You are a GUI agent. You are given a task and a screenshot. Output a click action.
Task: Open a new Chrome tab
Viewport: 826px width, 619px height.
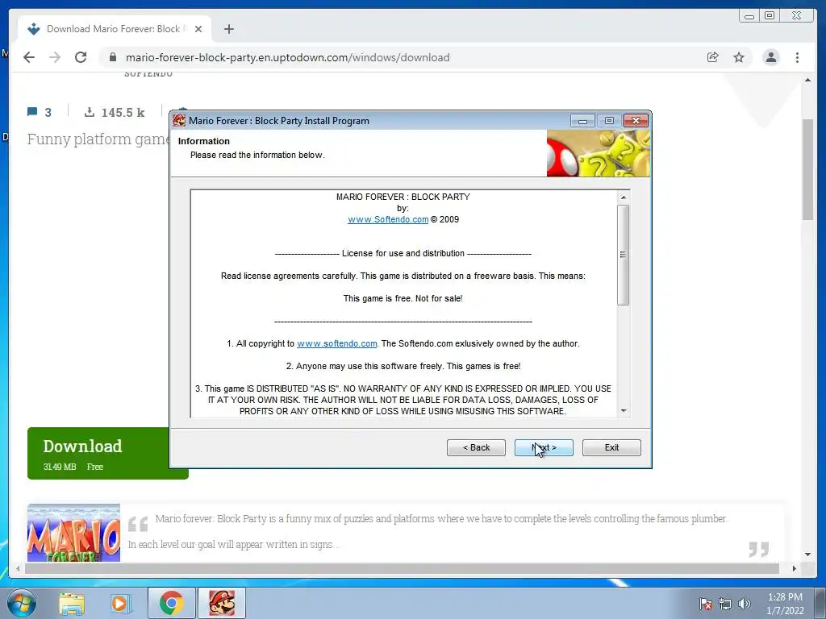[228, 29]
